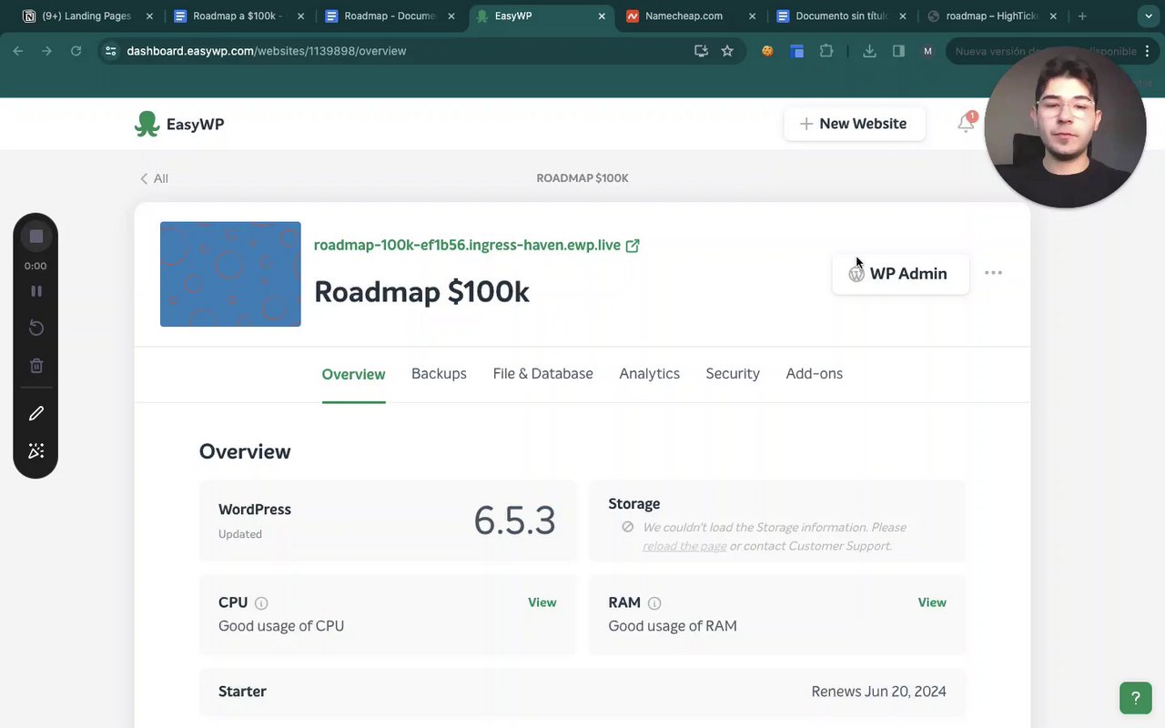Switch to the Namecheap.com tab
Screen dimensions: 1165x728
[x=684, y=16]
